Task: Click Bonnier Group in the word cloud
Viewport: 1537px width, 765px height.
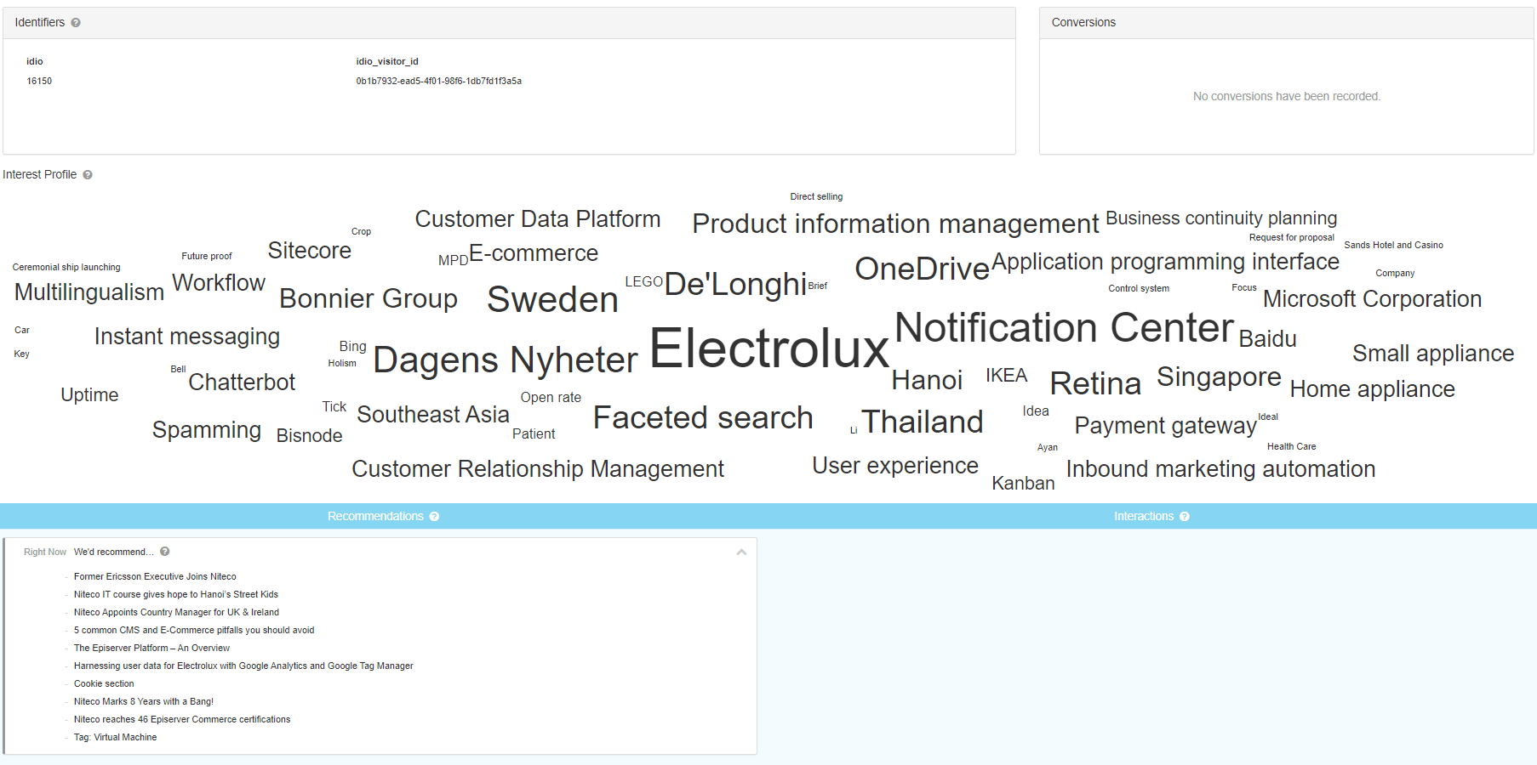Action: coord(369,298)
